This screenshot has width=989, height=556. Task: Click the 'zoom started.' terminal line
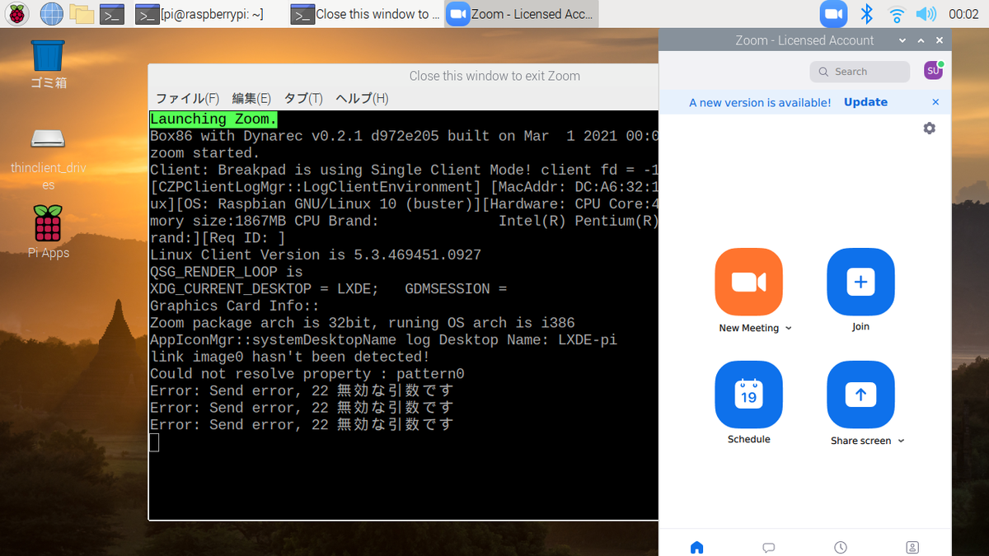[204, 153]
